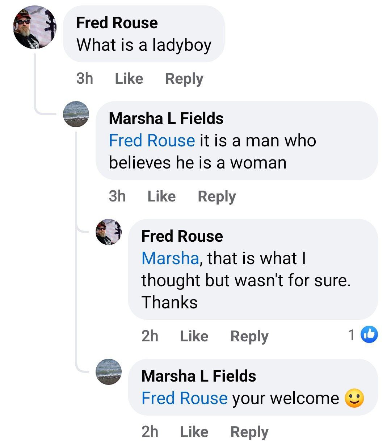Screen dimensions: 391x445
Task: Reply to the "your welcome" comment
Action: coord(249,432)
